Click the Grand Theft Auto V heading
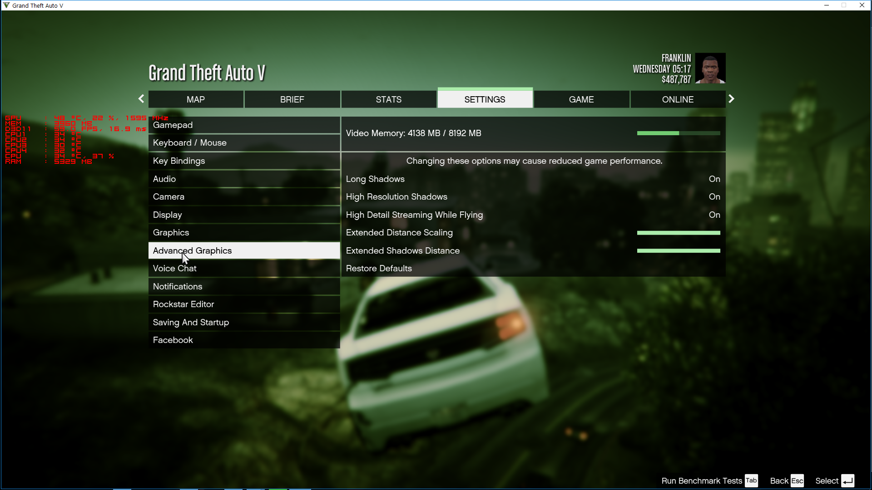The image size is (872, 490). [x=207, y=73]
